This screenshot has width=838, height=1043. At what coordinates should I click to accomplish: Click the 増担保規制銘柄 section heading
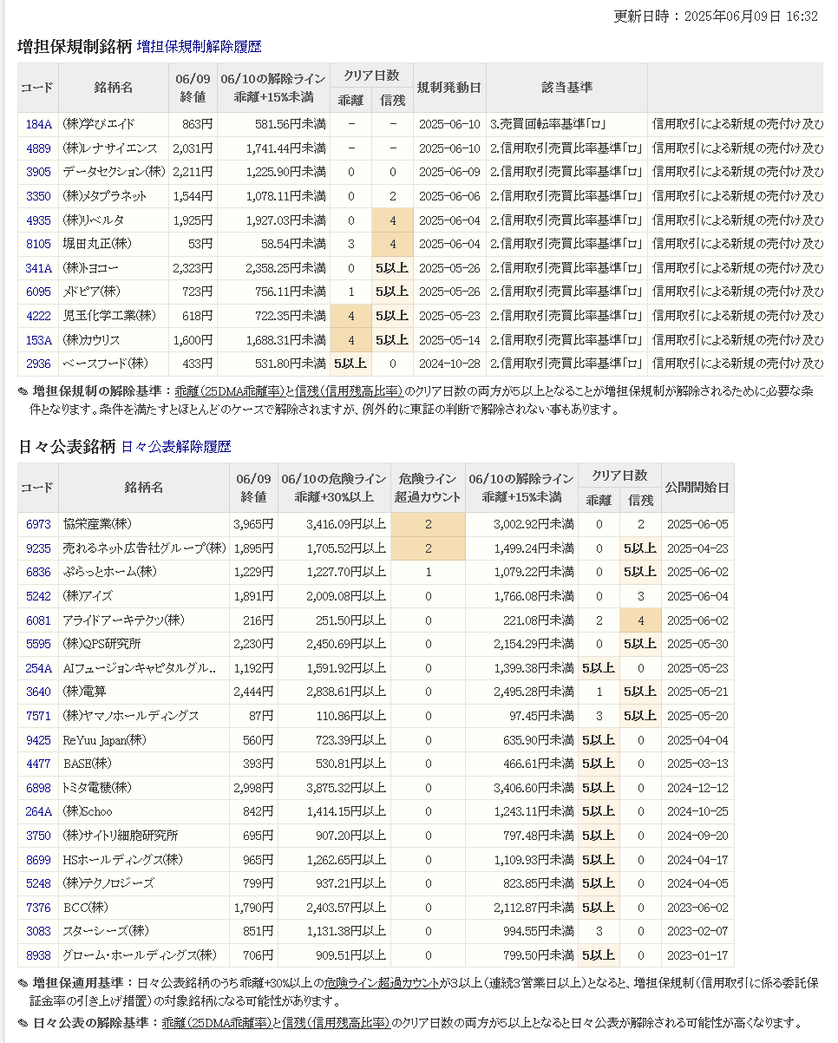click(74, 47)
